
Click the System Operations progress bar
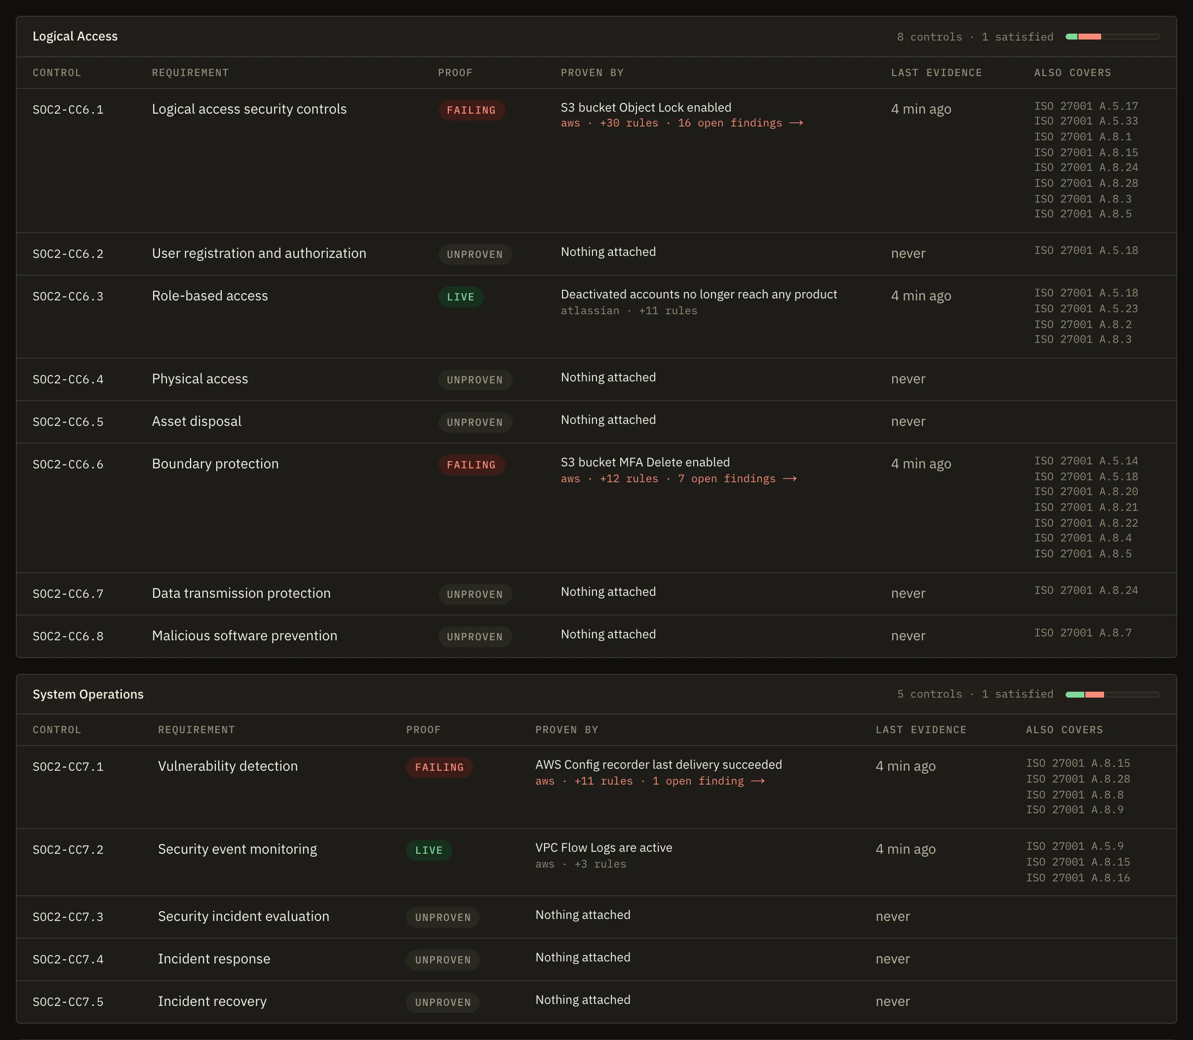tap(1113, 695)
